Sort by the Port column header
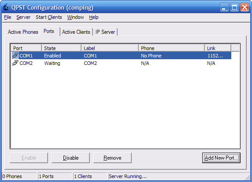This screenshot has width=252, height=182. pos(26,48)
